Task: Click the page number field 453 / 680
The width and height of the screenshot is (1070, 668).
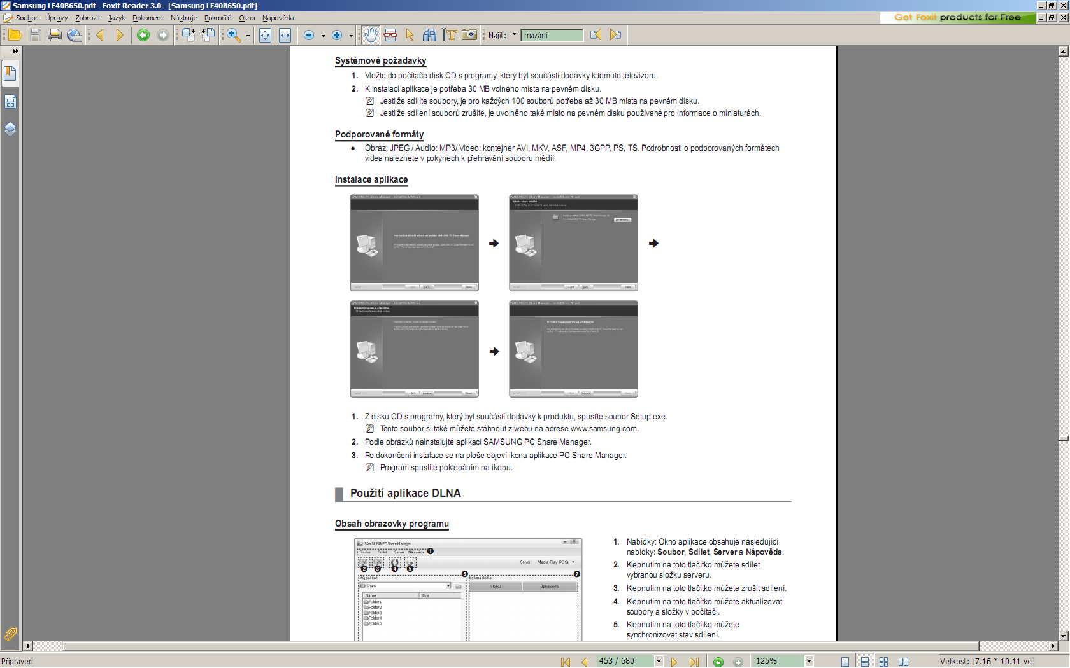Action: 625,661
